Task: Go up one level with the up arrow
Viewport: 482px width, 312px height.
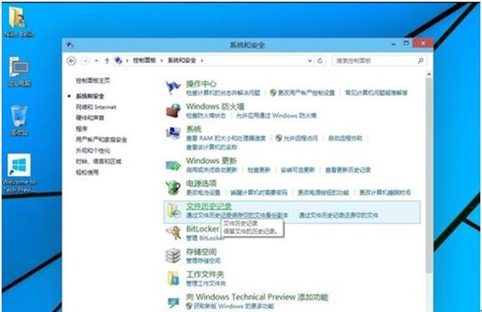Action: pos(107,61)
